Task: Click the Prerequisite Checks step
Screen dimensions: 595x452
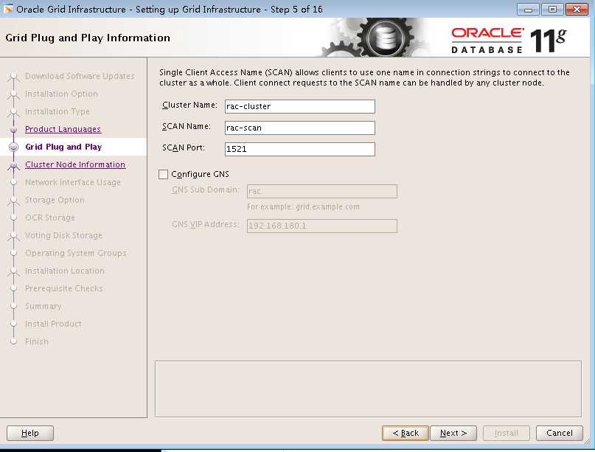Action: [63, 288]
